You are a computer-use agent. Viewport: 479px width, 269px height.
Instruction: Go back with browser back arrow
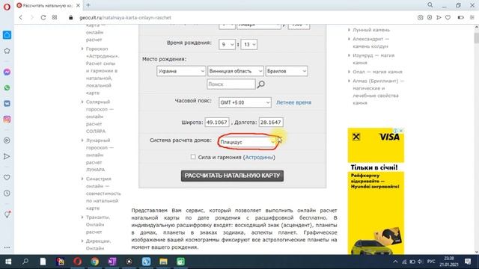pos(21,18)
